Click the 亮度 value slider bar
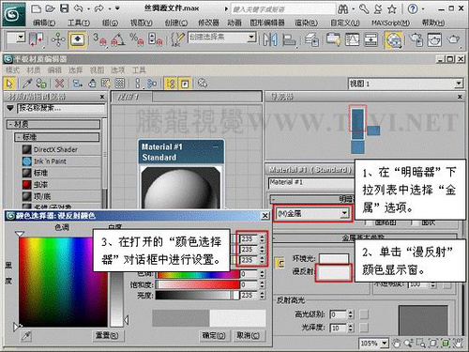The width and height of the screenshot is (469, 352). tap(197, 295)
